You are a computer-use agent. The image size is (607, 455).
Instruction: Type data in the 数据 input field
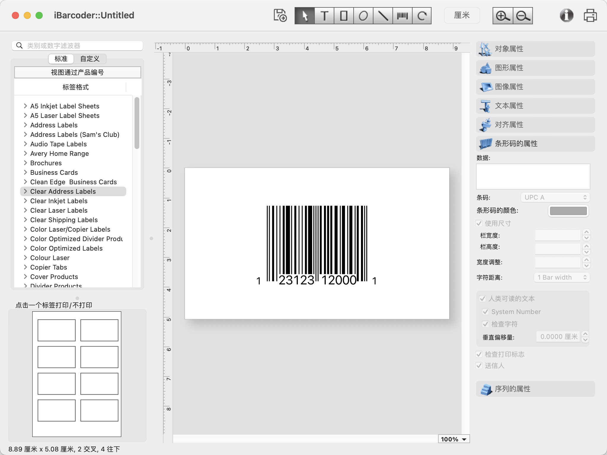tap(533, 176)
